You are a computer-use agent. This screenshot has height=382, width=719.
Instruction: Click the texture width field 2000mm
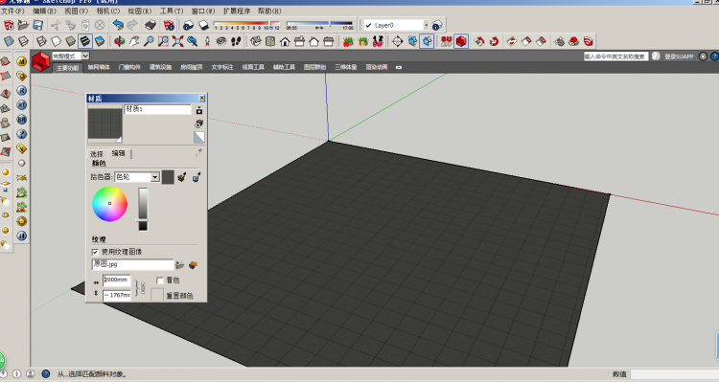[x=117, y=280]
